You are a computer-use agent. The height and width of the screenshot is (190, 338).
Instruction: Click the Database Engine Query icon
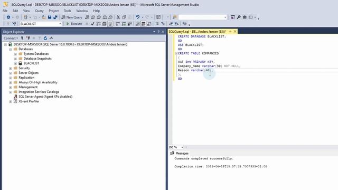tap(87, 17)
